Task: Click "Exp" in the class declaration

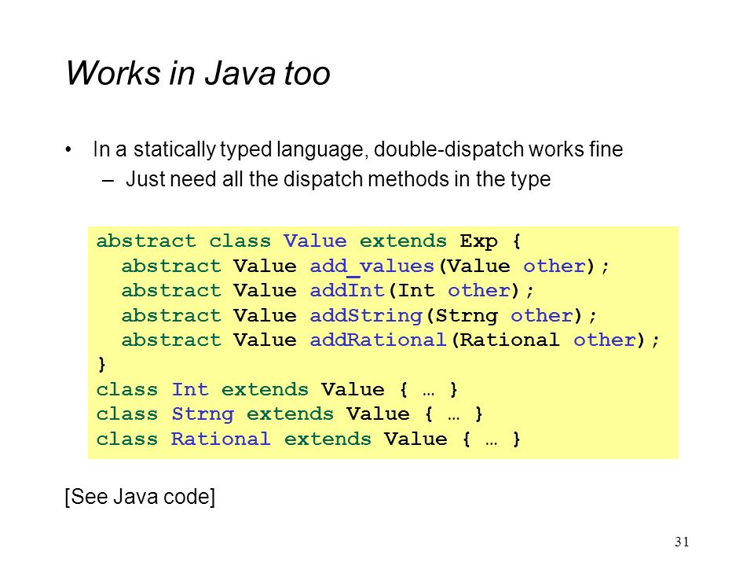Action: (x=478, y=241)
